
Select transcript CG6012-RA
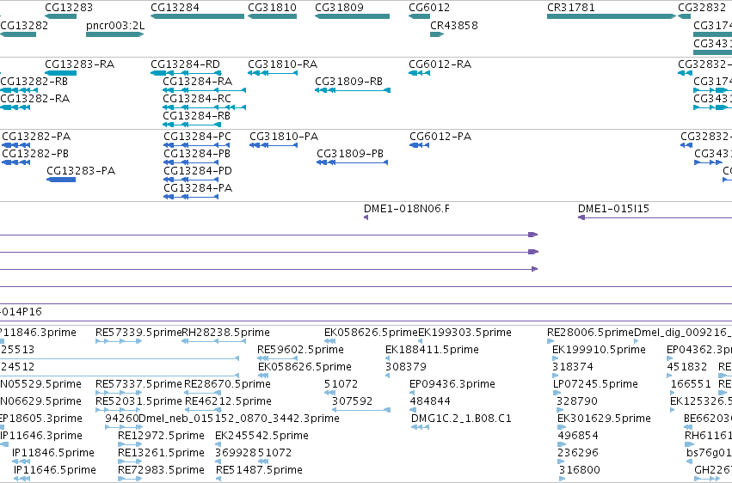click(x=419, y=73)
